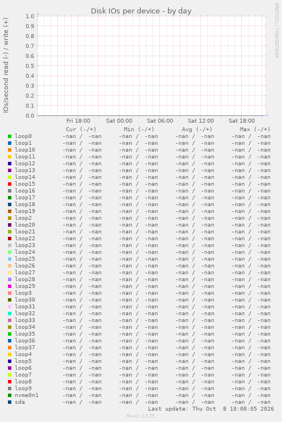Click the loop33 legend label
Screen dimensions: 282x422
click(25, 320)
